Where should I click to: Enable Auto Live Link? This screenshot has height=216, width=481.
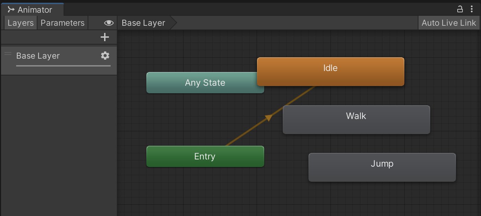coord(449,23)
